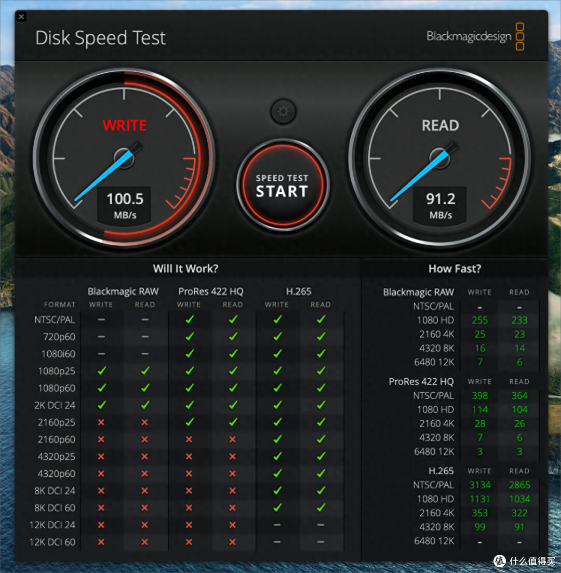561x573 pixels.
Task: Click Blackmagic RAW 1080 HD read value 233
Action: tap(519, 320)
